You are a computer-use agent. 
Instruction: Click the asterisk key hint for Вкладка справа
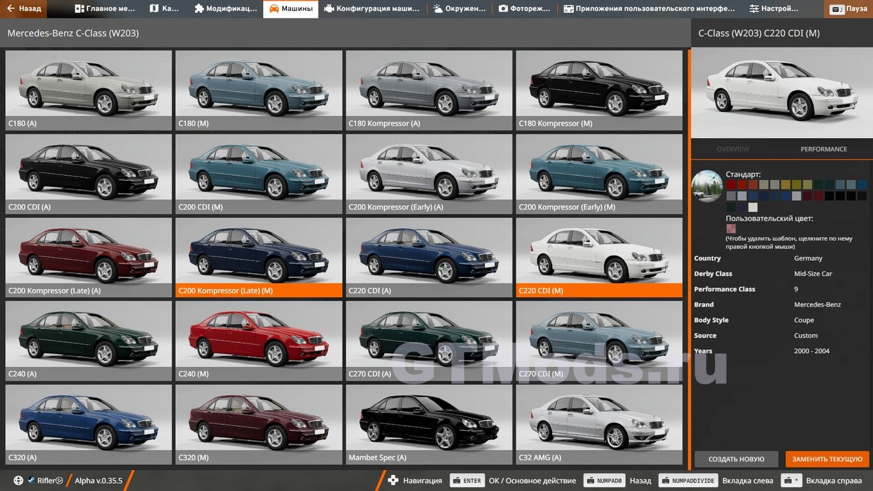point(792,481)
